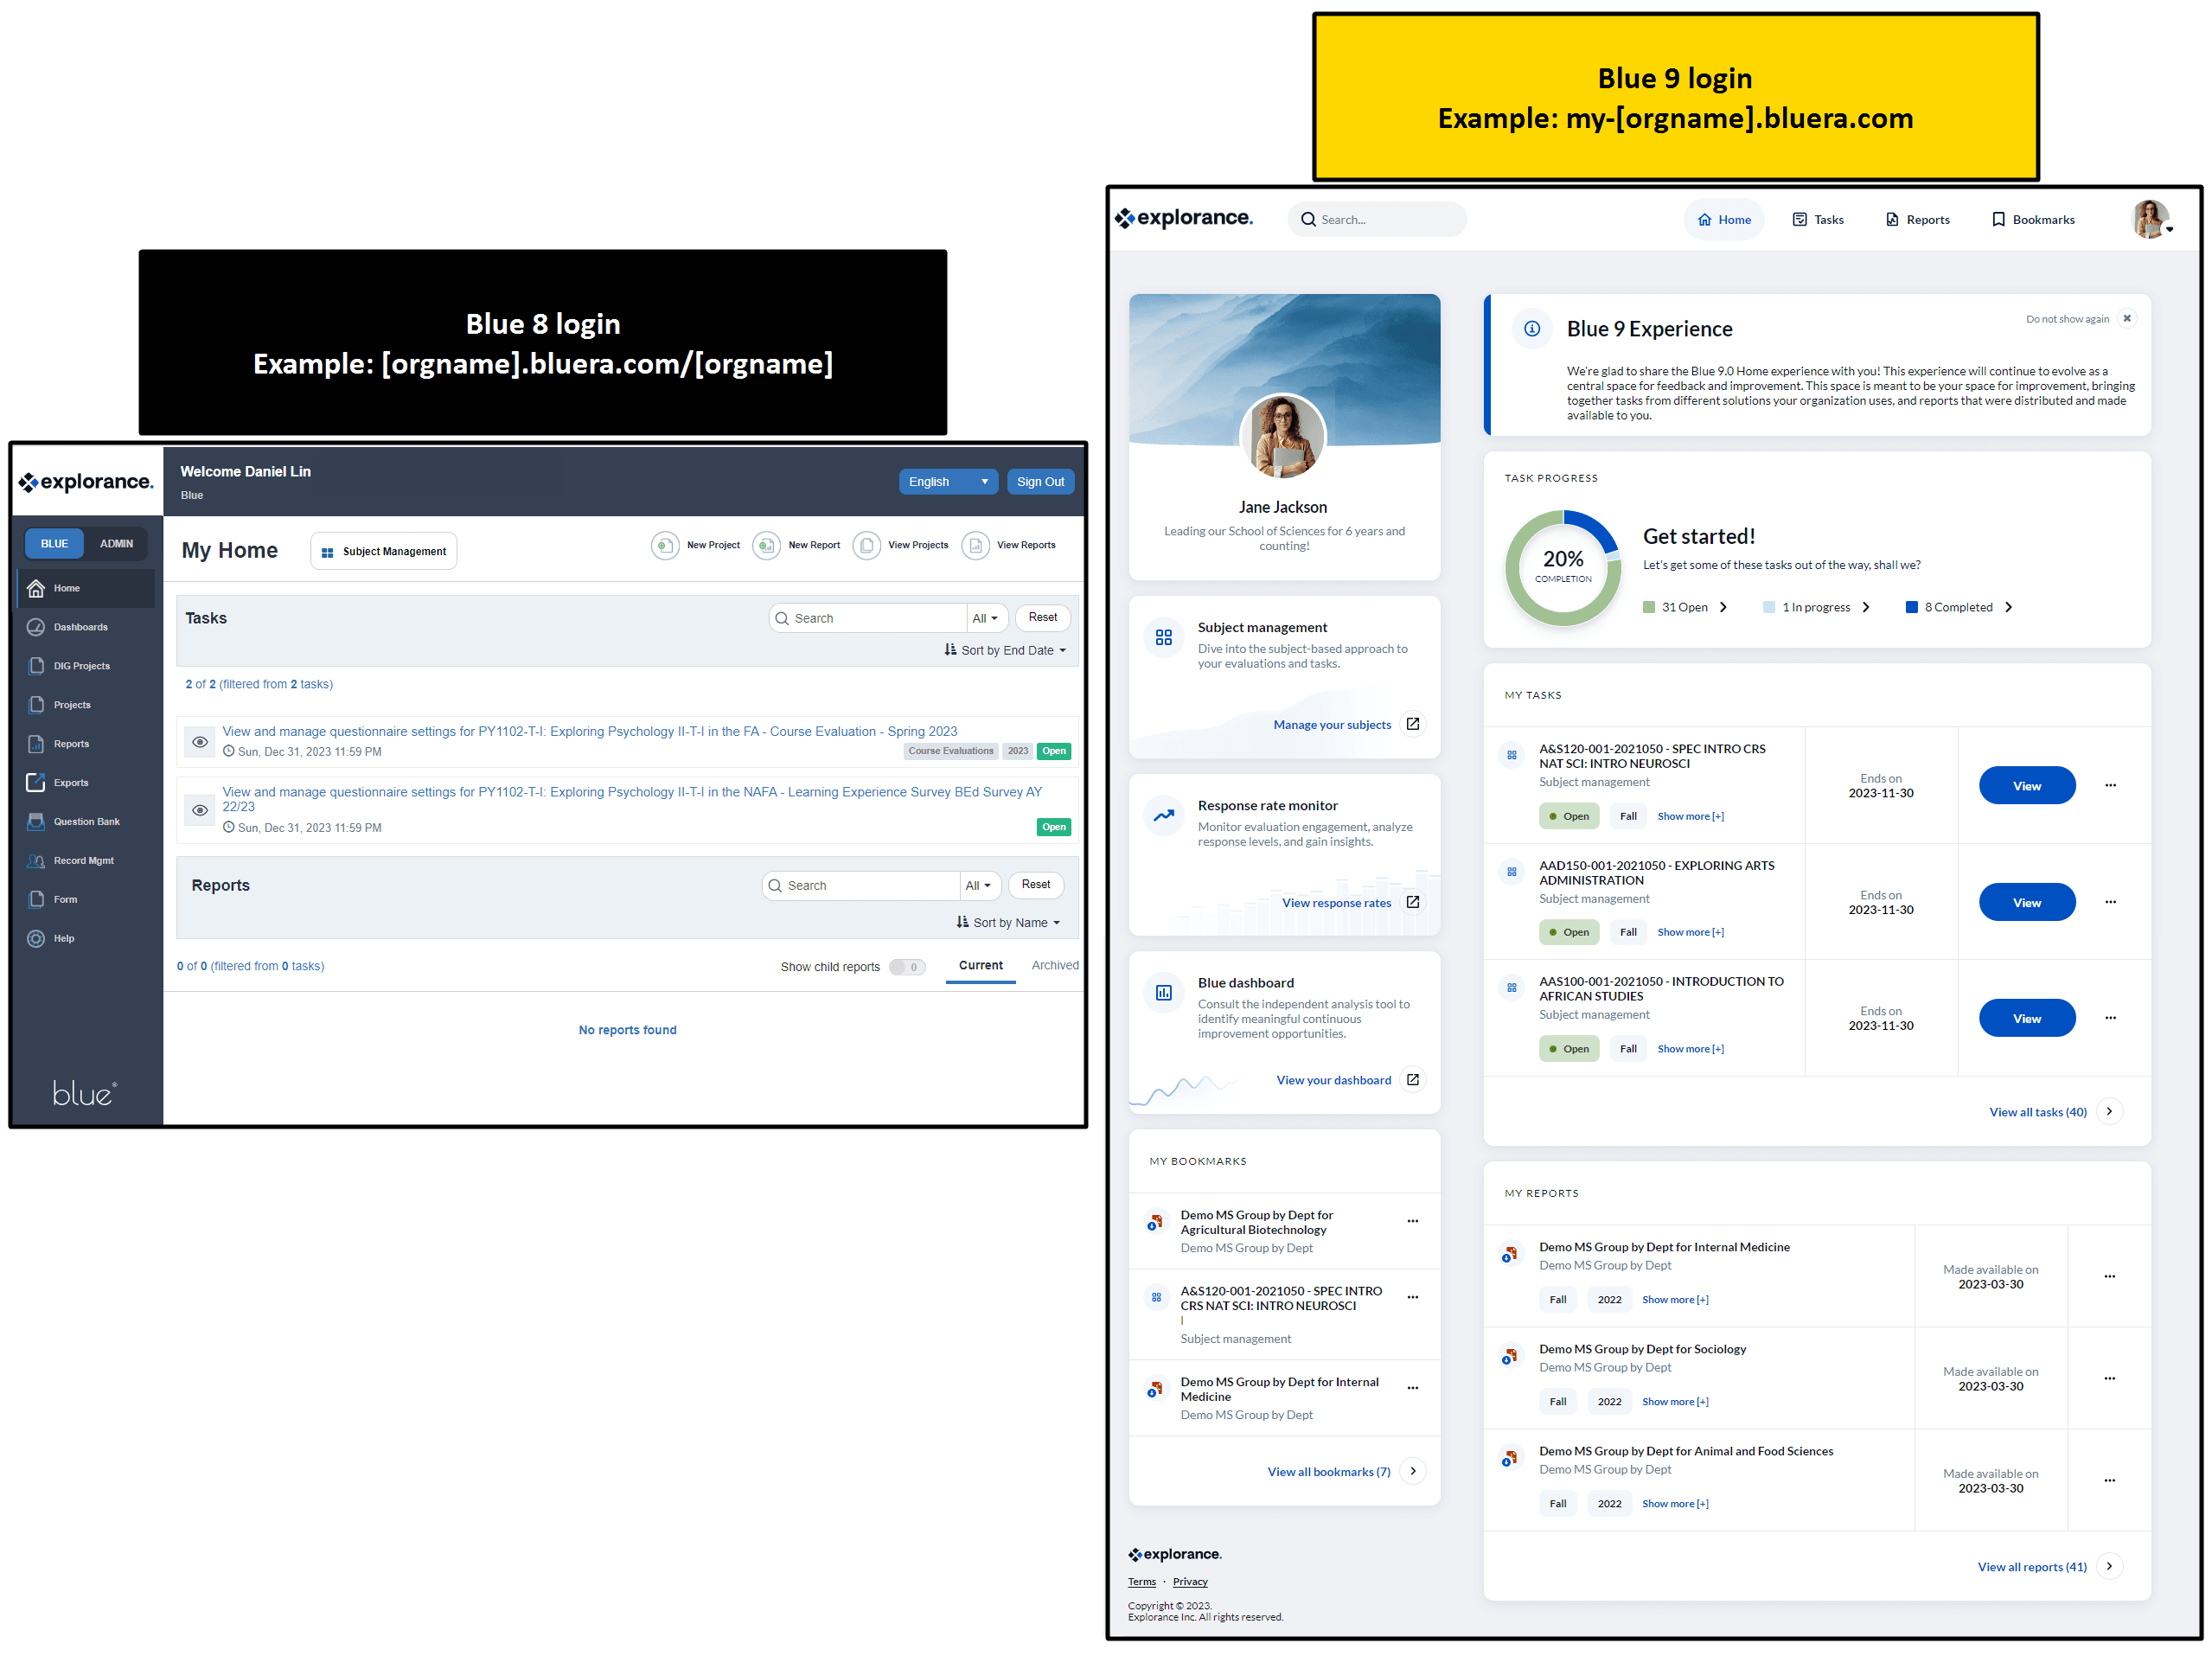
Task: Select Tasks in Blue 9 navigation
Action: 1818,220
